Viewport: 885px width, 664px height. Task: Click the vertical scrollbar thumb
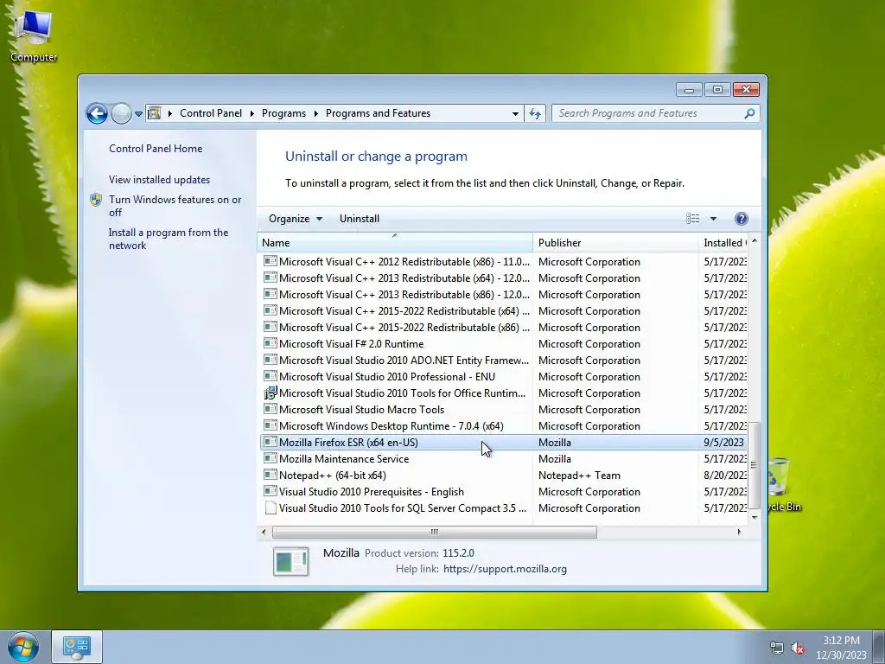click(x=754, y=465)
